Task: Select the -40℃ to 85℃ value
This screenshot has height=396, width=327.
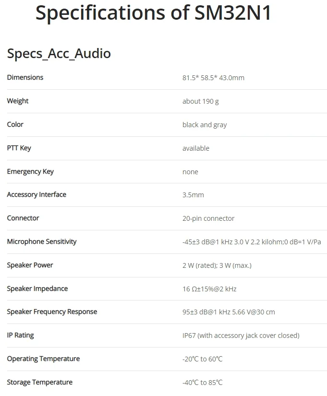Action: point(203,383)
